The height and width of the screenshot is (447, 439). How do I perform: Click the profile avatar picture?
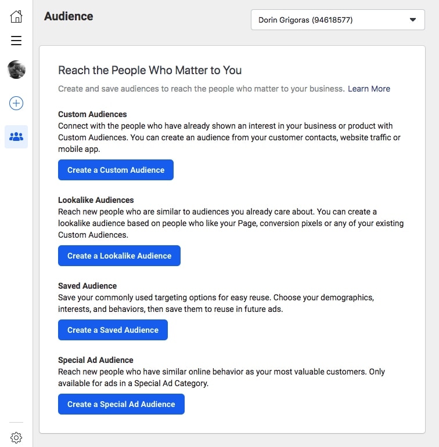coord(16,70)
